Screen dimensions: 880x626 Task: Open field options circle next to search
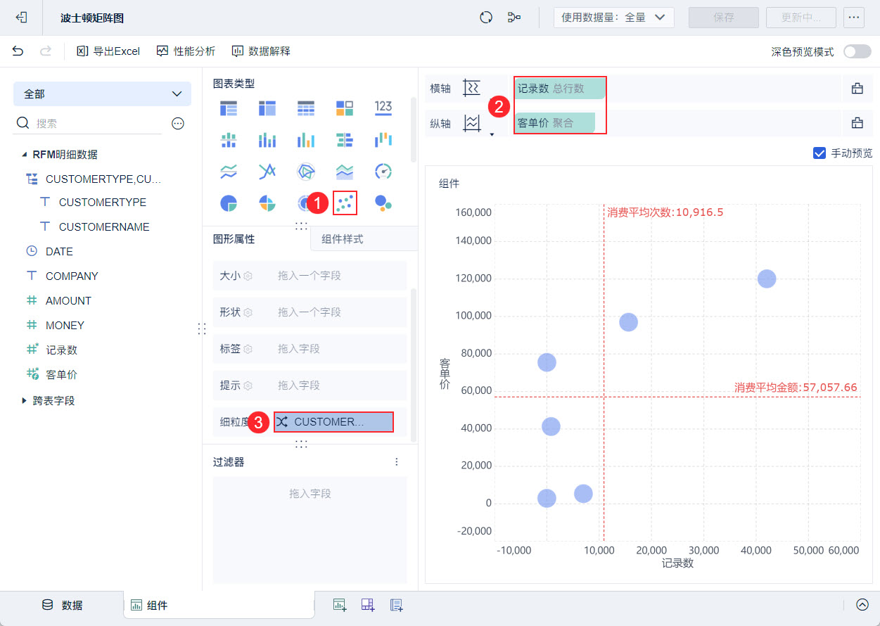[178, 123]
